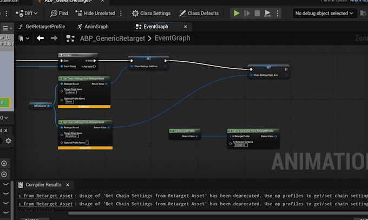Image resolution: width=368 pixels, height=220 pixels.
Task: Close the EventGraph tab
Action: [x=186, y=27]
